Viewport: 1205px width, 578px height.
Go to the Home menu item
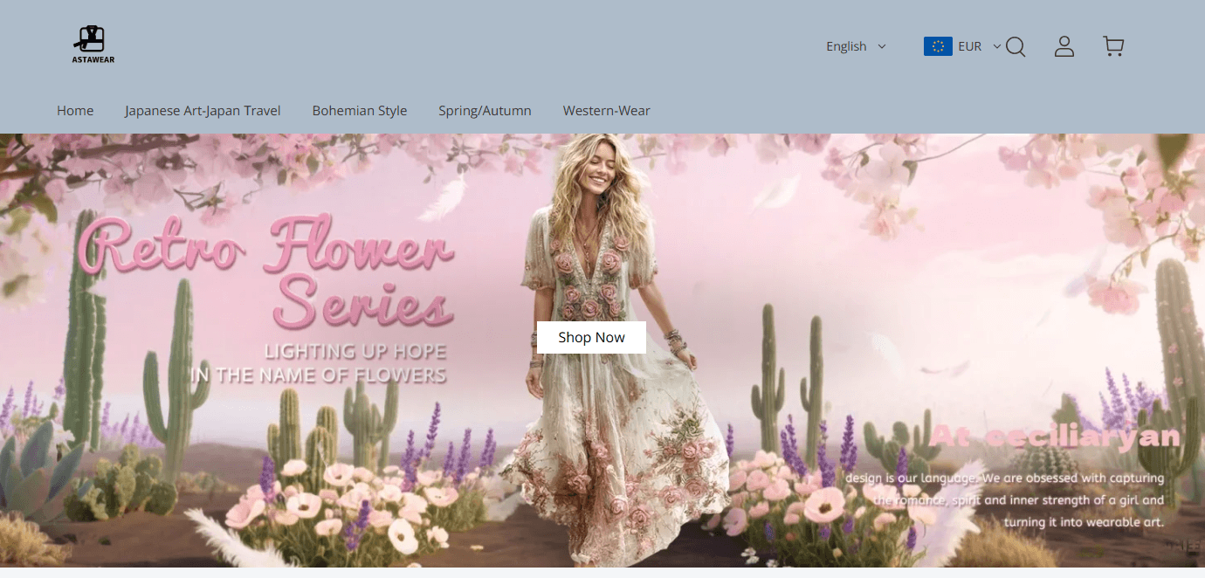pyautogui.click(x=75, y=110)
